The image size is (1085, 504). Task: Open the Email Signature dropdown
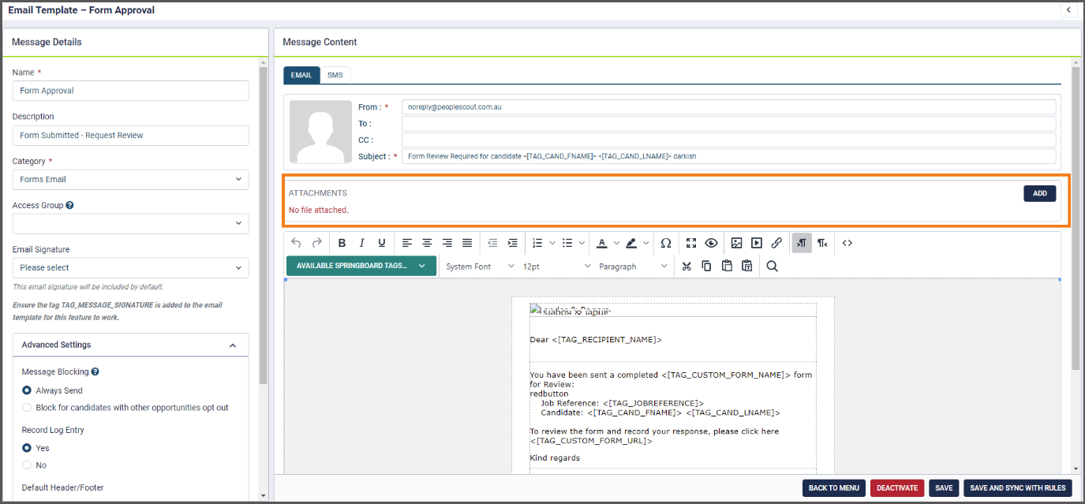pyautogui.click(x=130, y=267)
